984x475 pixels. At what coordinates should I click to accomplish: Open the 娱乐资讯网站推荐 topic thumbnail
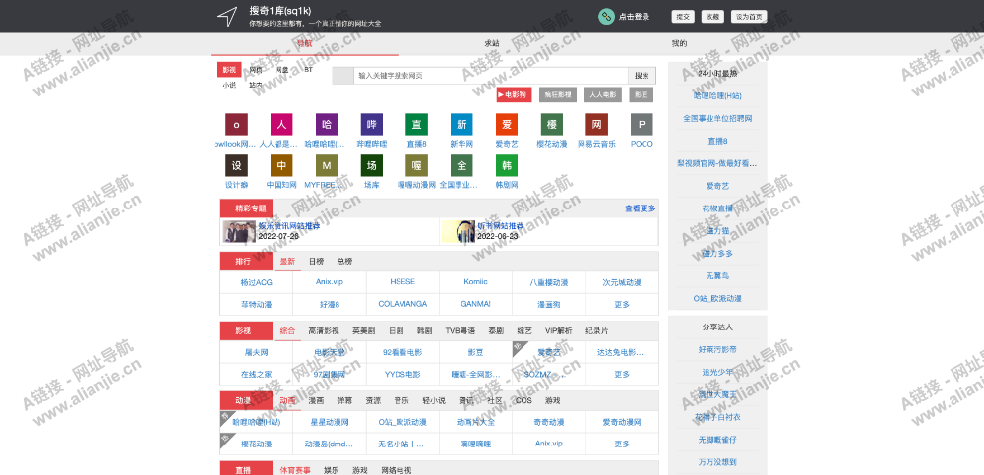236,231
